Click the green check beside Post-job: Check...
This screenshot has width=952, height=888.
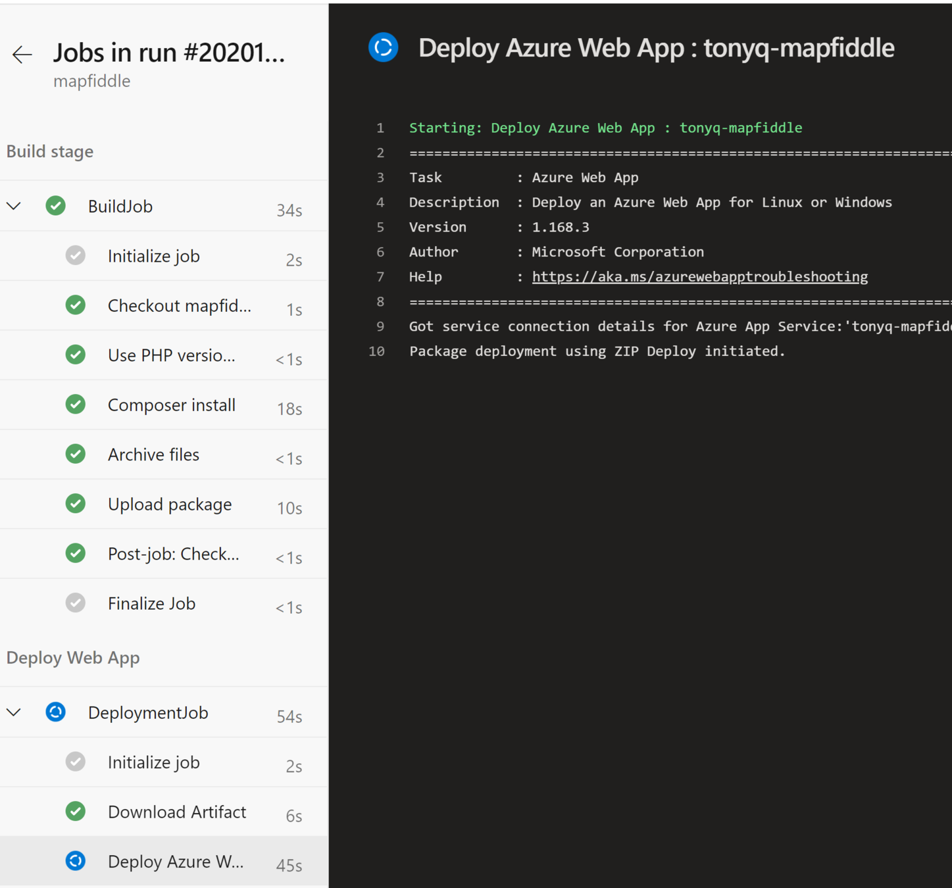pos(76,553)
